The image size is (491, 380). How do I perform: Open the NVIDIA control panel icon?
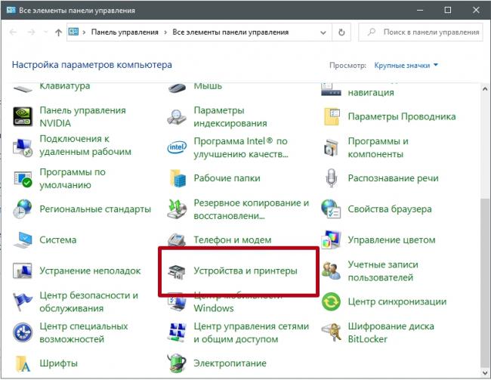point(23,116)
